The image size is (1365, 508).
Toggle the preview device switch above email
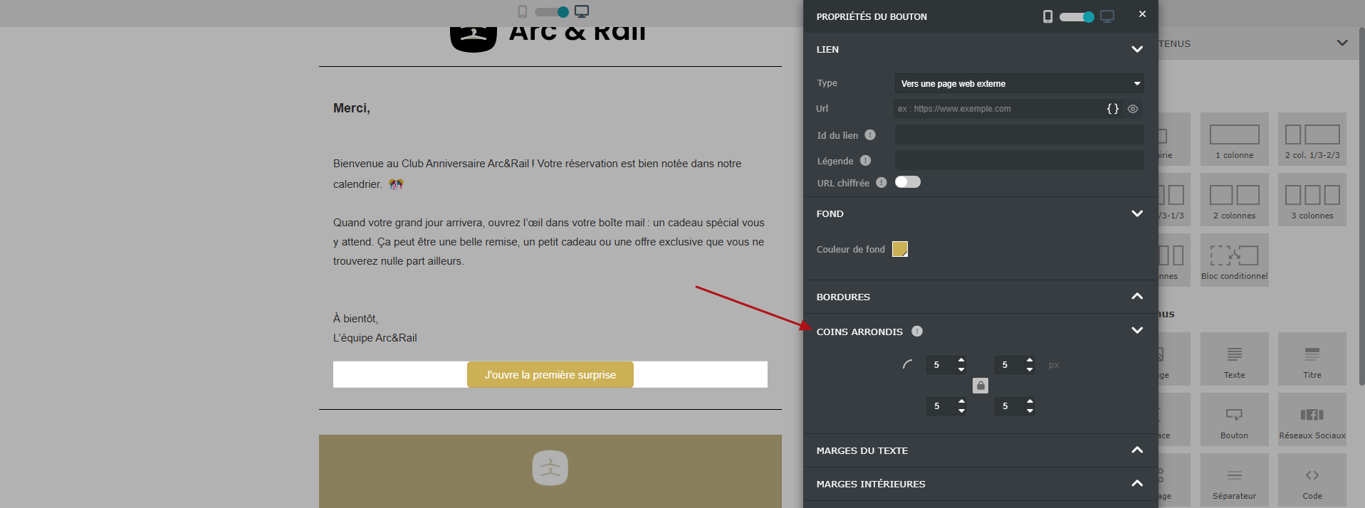(x=553, y=11)
